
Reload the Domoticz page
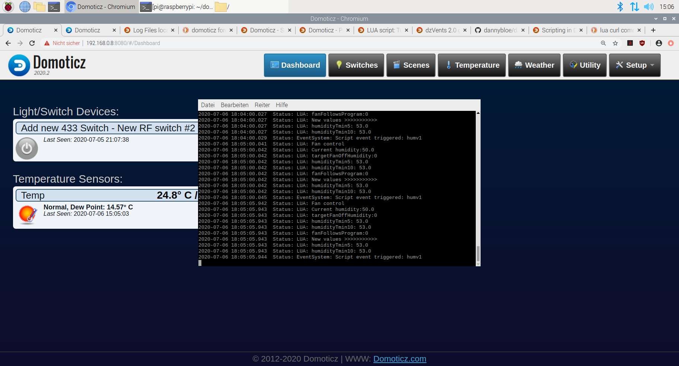point(32,43)
